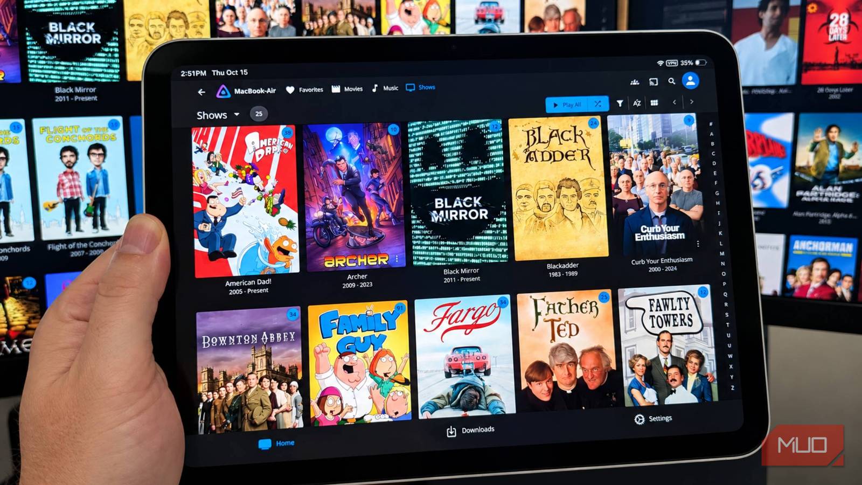Open the MacBook-Air server logo
The height and width of the screenshot is (485, 862).
(x=223, y=92)
